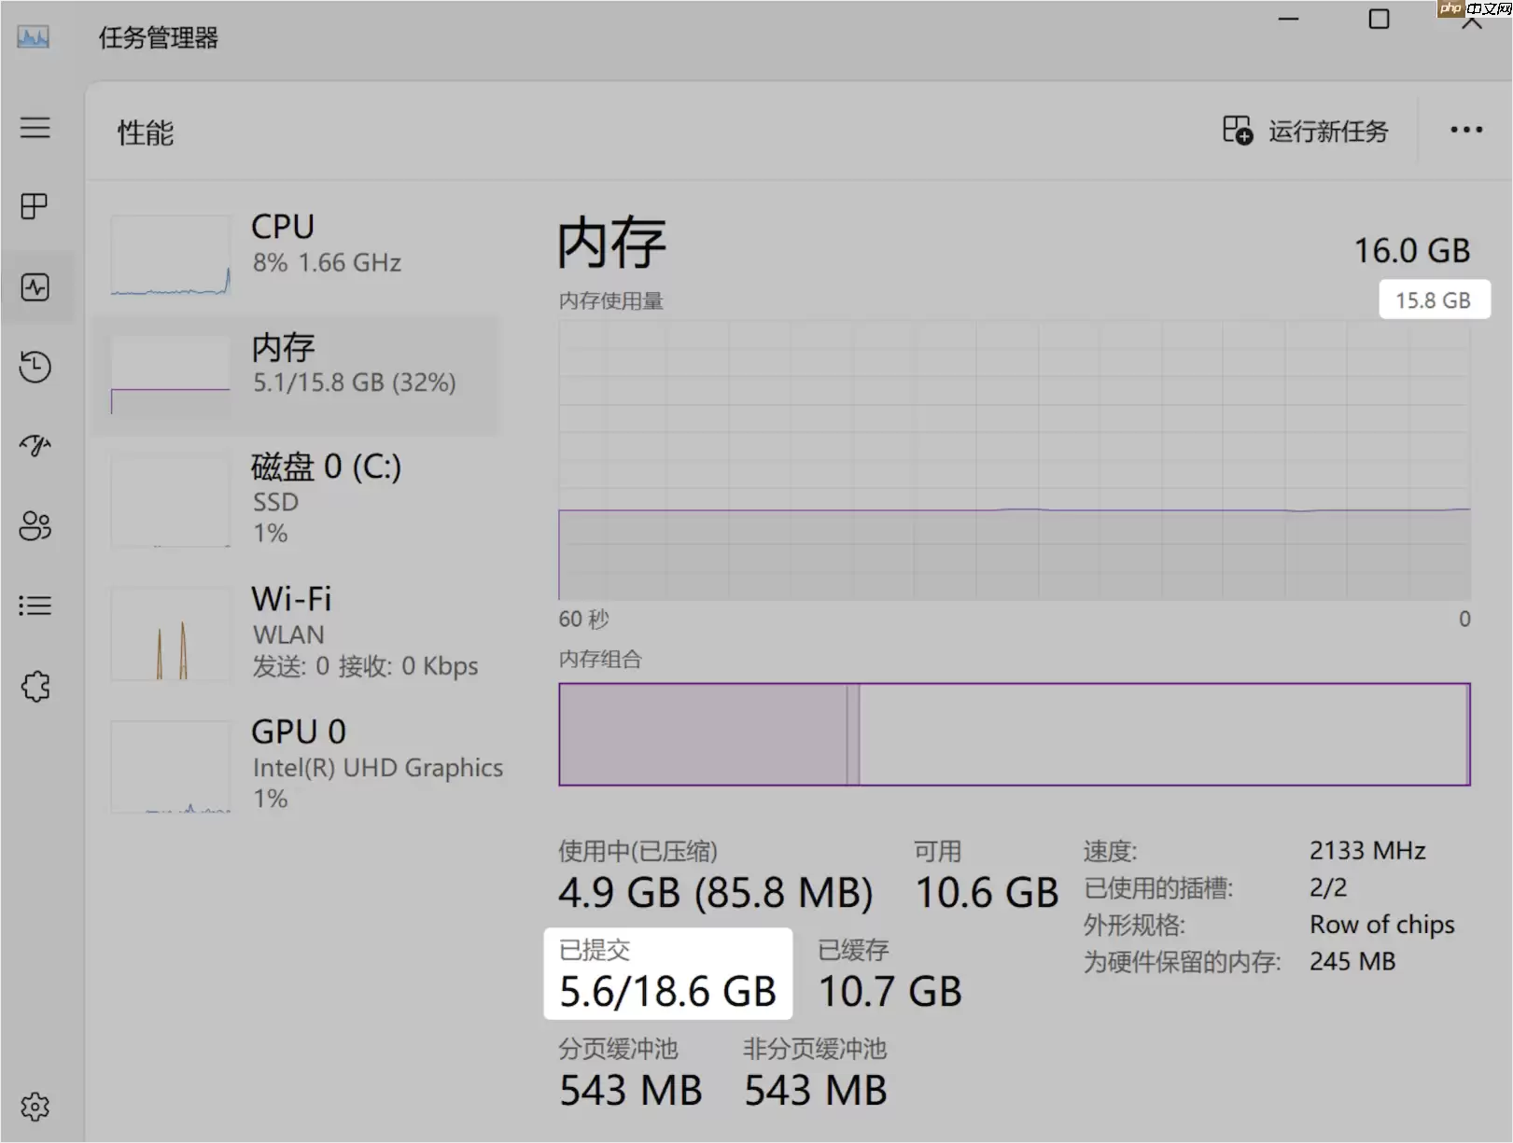Select the 内存 performance item
The image size is (1513, 1143).
[297, 374]
